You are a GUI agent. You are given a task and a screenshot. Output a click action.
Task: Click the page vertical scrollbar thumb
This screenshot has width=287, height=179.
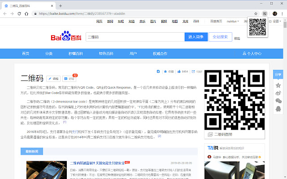pyautogui.click(x=285, y=25)
